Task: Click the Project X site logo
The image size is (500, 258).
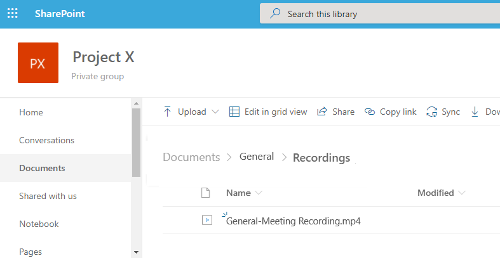Action: click(x=38, y=63)
